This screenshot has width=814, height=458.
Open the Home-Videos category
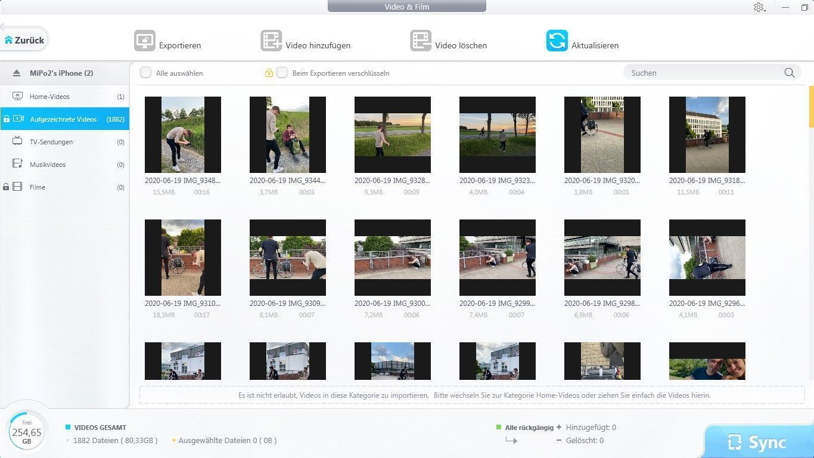tap(49, 97)
